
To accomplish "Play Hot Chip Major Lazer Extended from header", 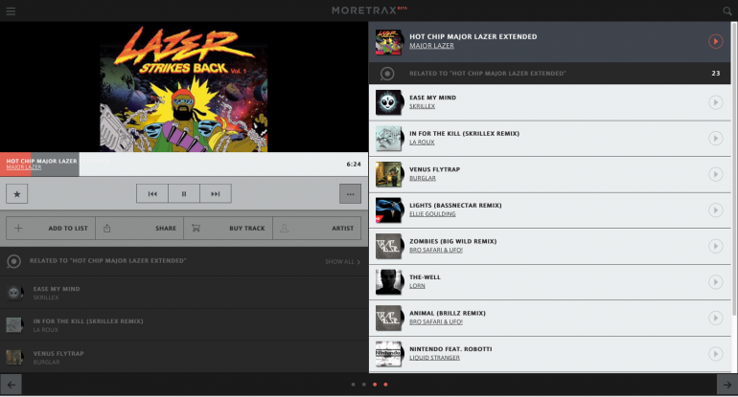I will click(715, 41).
